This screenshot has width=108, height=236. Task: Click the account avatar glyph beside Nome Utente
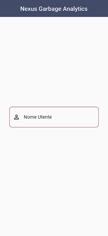point(16,117)
